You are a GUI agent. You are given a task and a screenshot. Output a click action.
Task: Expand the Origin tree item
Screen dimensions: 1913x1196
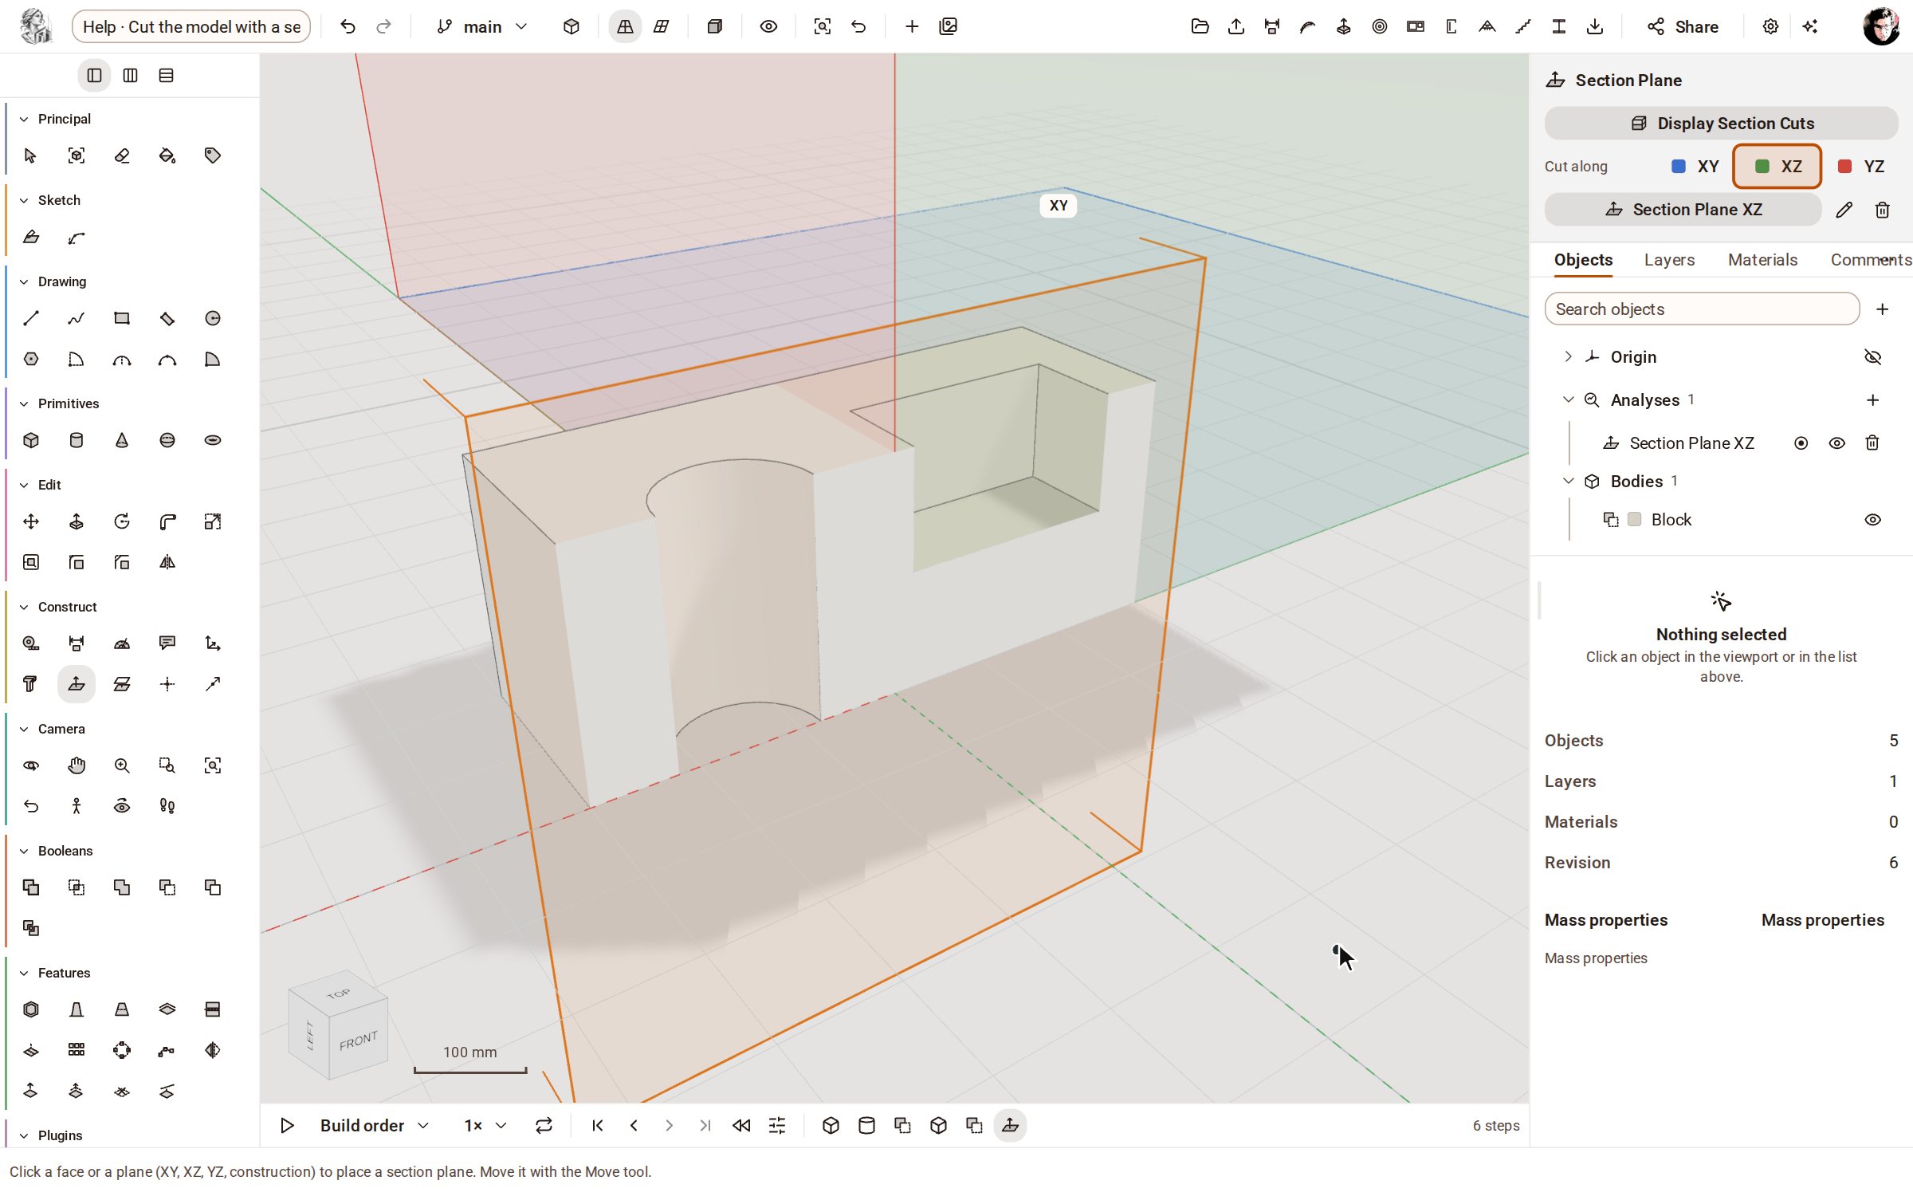click(1568, 357)
